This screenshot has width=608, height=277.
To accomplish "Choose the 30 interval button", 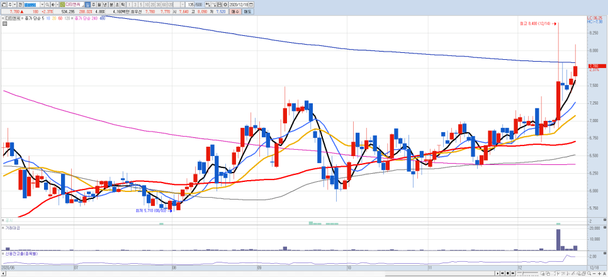I will pos(158,4).
